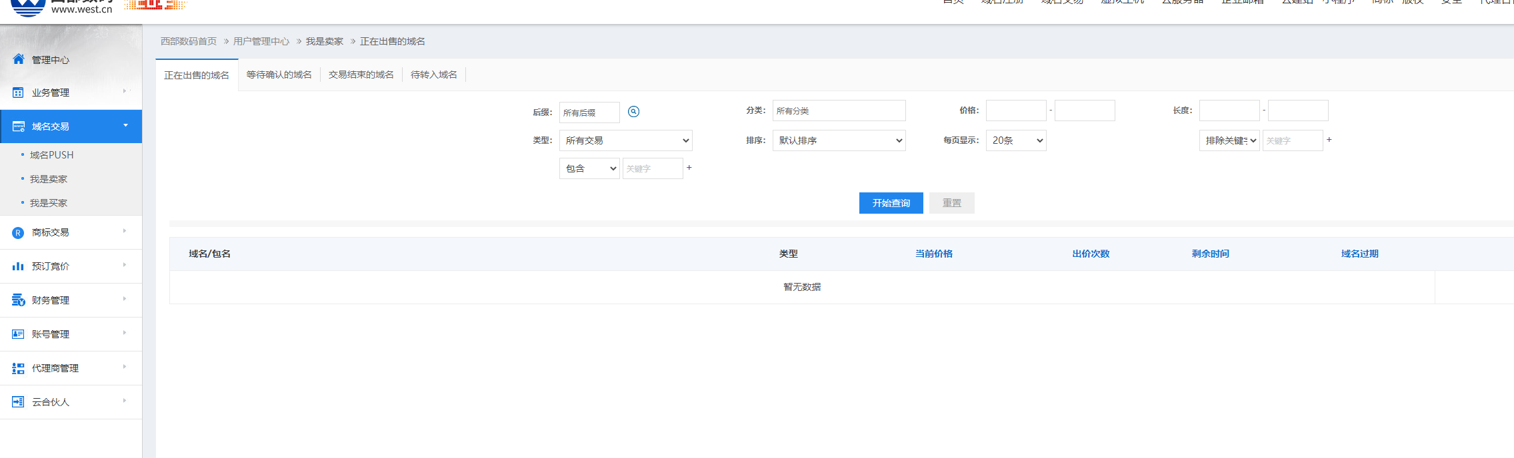Image resolution: width=1514 pixels, height=458 pixels.
Task: Click the home icon beside 管理中心
Action: coord(19,59)
